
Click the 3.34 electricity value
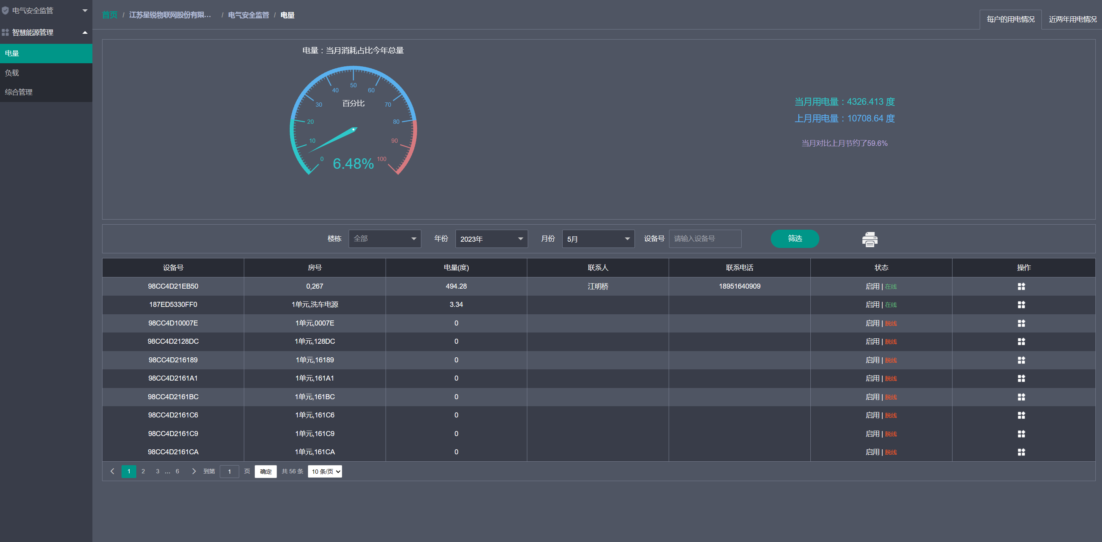[x=456, y=305]
